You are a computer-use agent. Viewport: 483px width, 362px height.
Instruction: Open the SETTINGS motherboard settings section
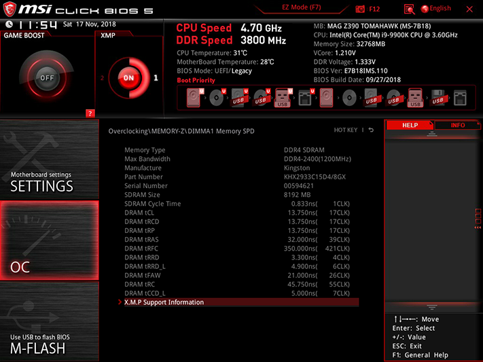point(50,160)
